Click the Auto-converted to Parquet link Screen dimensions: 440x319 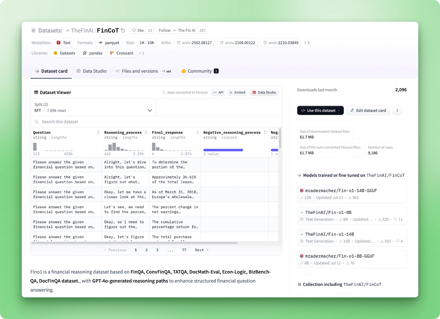click(x=185, y=92)
